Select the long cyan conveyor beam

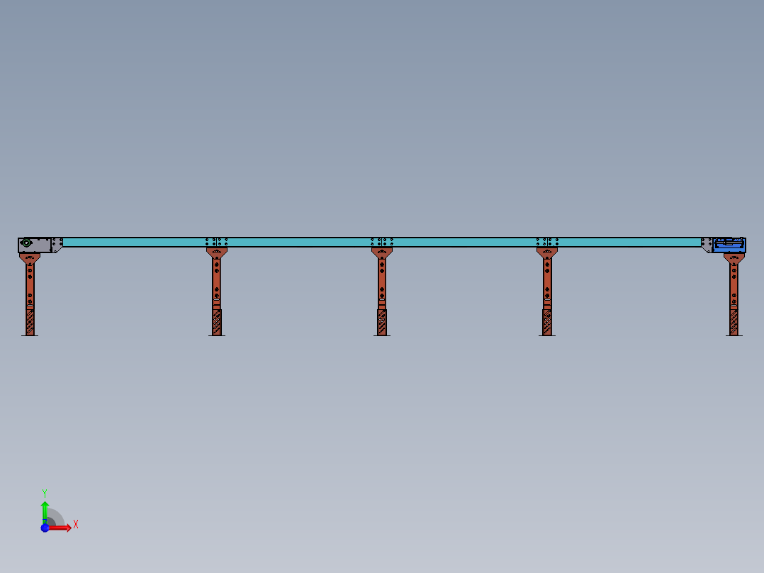(x=382, y=243)
